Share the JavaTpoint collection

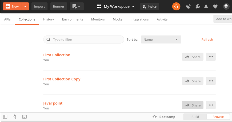tap(193, 105)
